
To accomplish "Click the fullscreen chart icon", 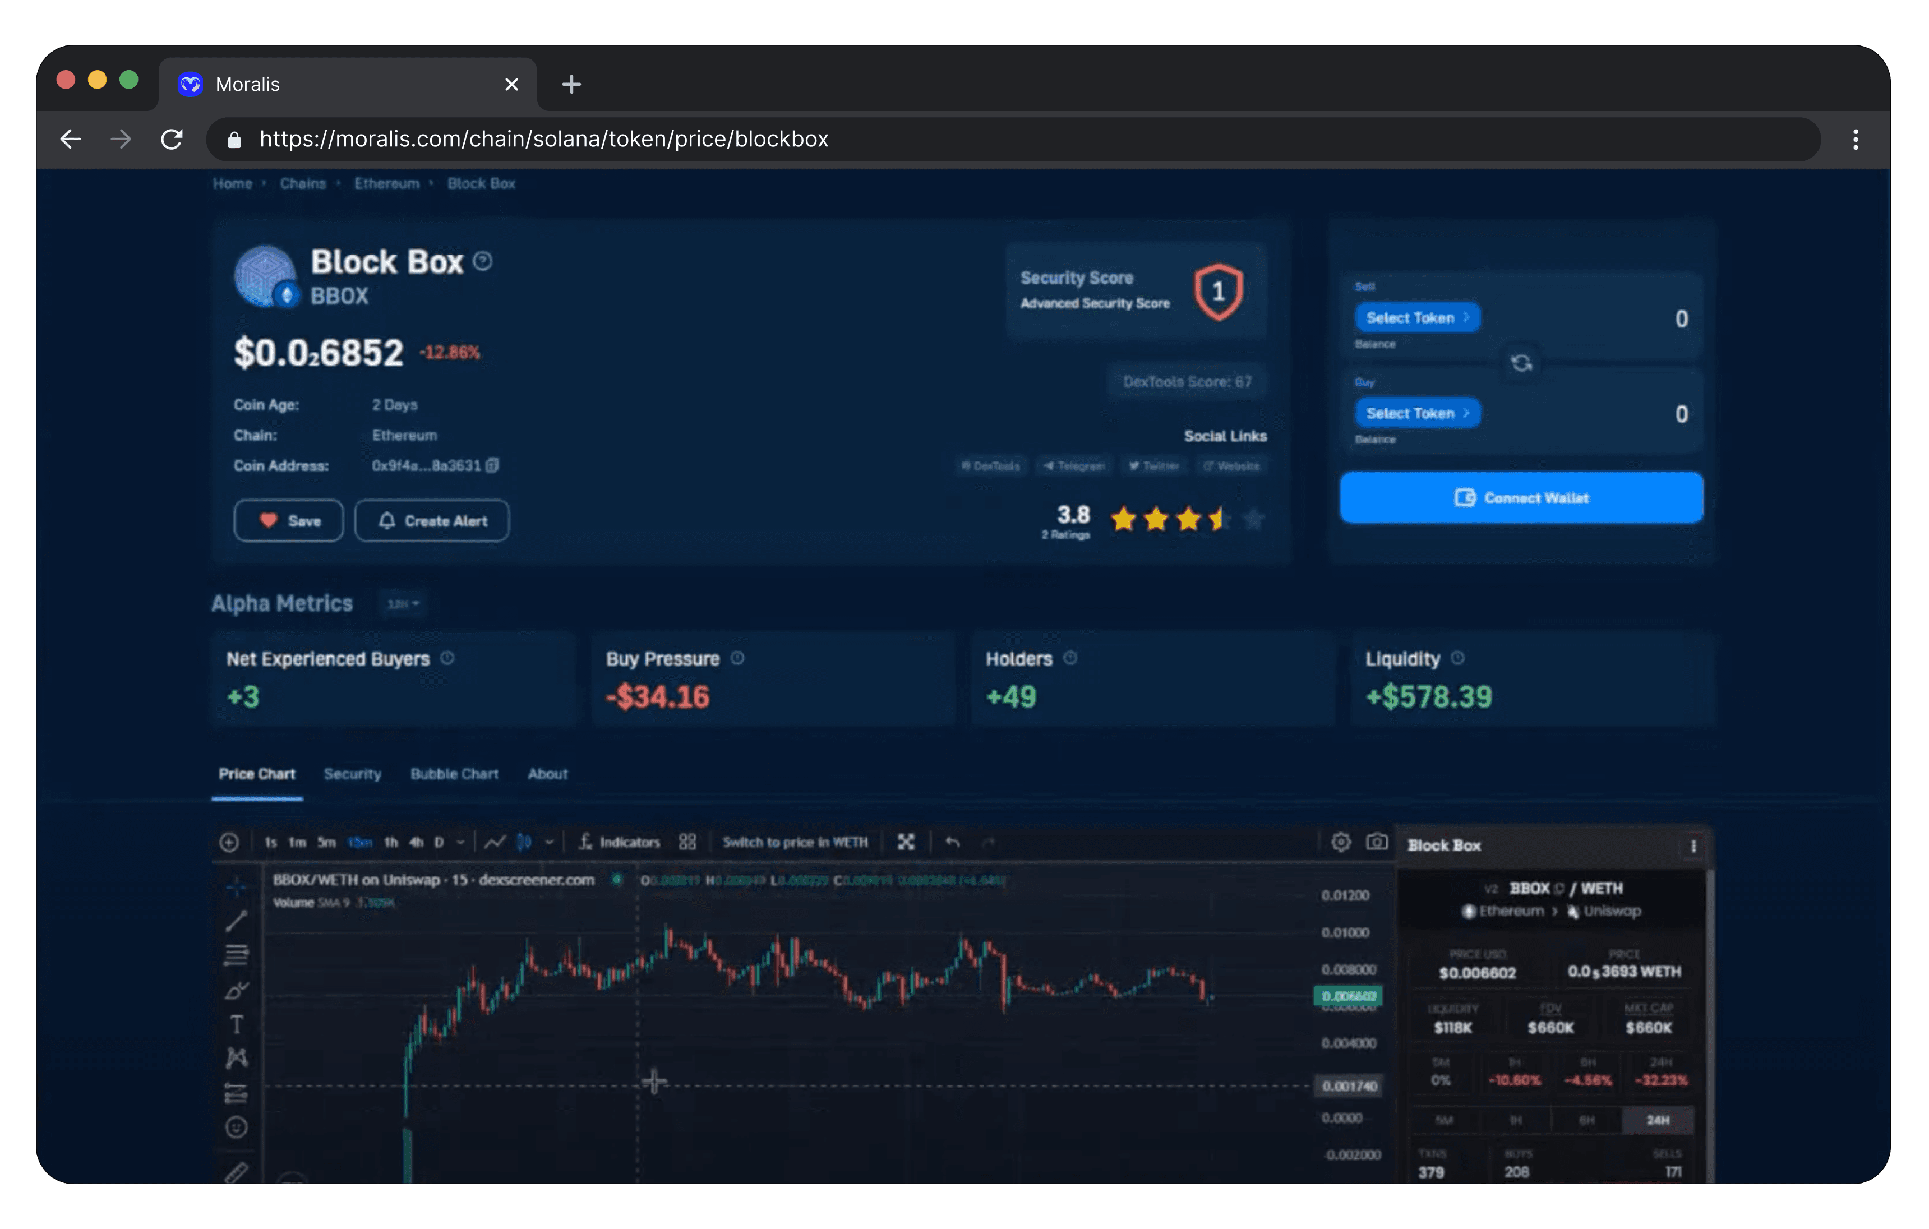I will (906, 842).
